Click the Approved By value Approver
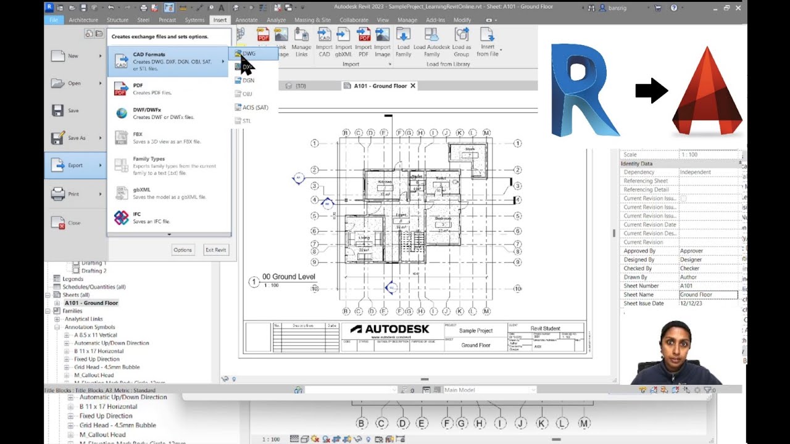This screenshot has width=790, height=444. (708, 251)
